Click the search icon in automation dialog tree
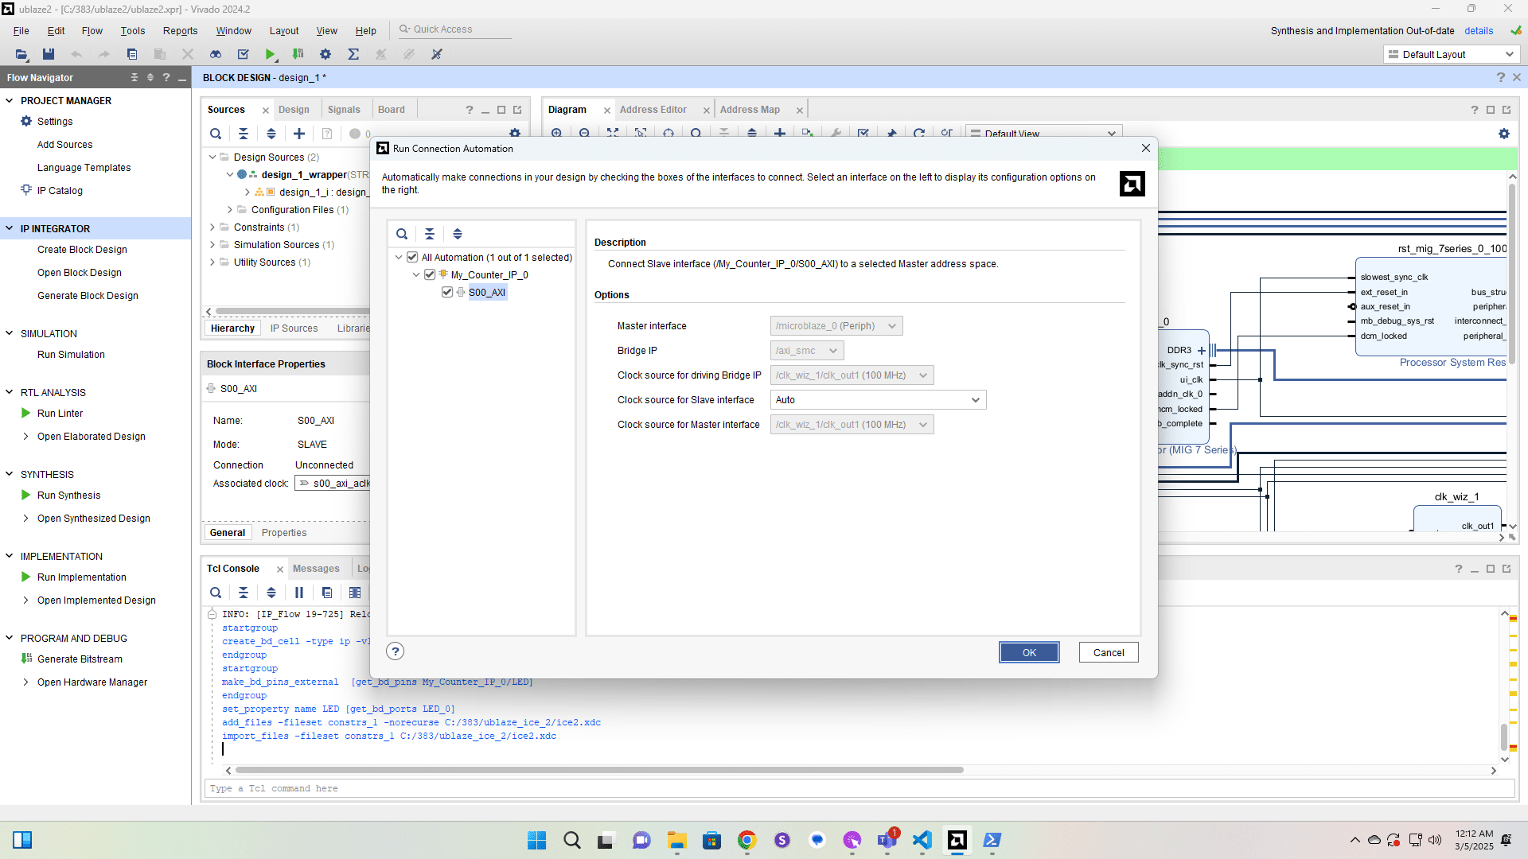Image resolution: width=1528 pixels, height=859 pixels. coord(402,234)
